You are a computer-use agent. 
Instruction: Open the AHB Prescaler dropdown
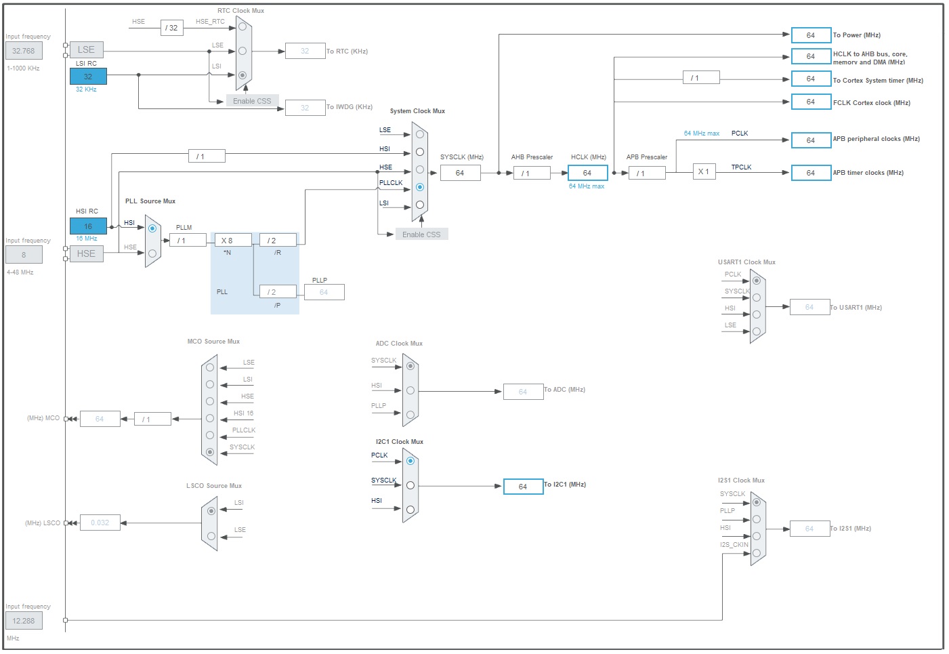point(532,173)
